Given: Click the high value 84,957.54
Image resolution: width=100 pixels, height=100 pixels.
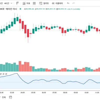Looking at the screenshot, I should pyautogui.click(x=40, y=9).
